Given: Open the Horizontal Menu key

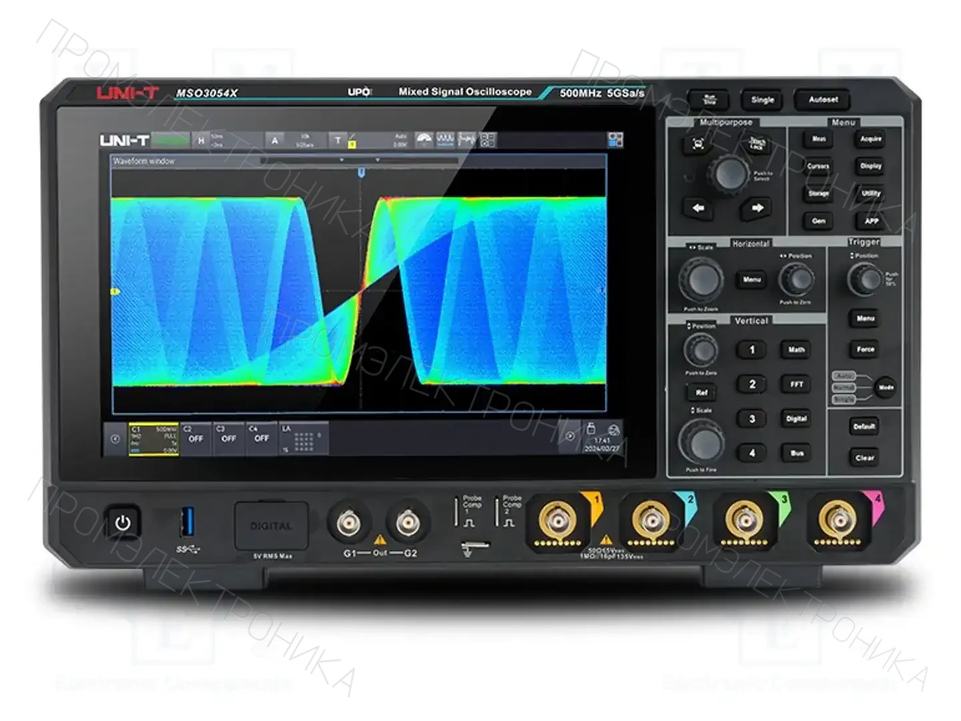Looking at the screenshot, I should click(752, 280).
